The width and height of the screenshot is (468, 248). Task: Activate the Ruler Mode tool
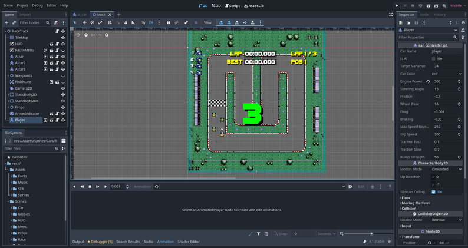133,22
